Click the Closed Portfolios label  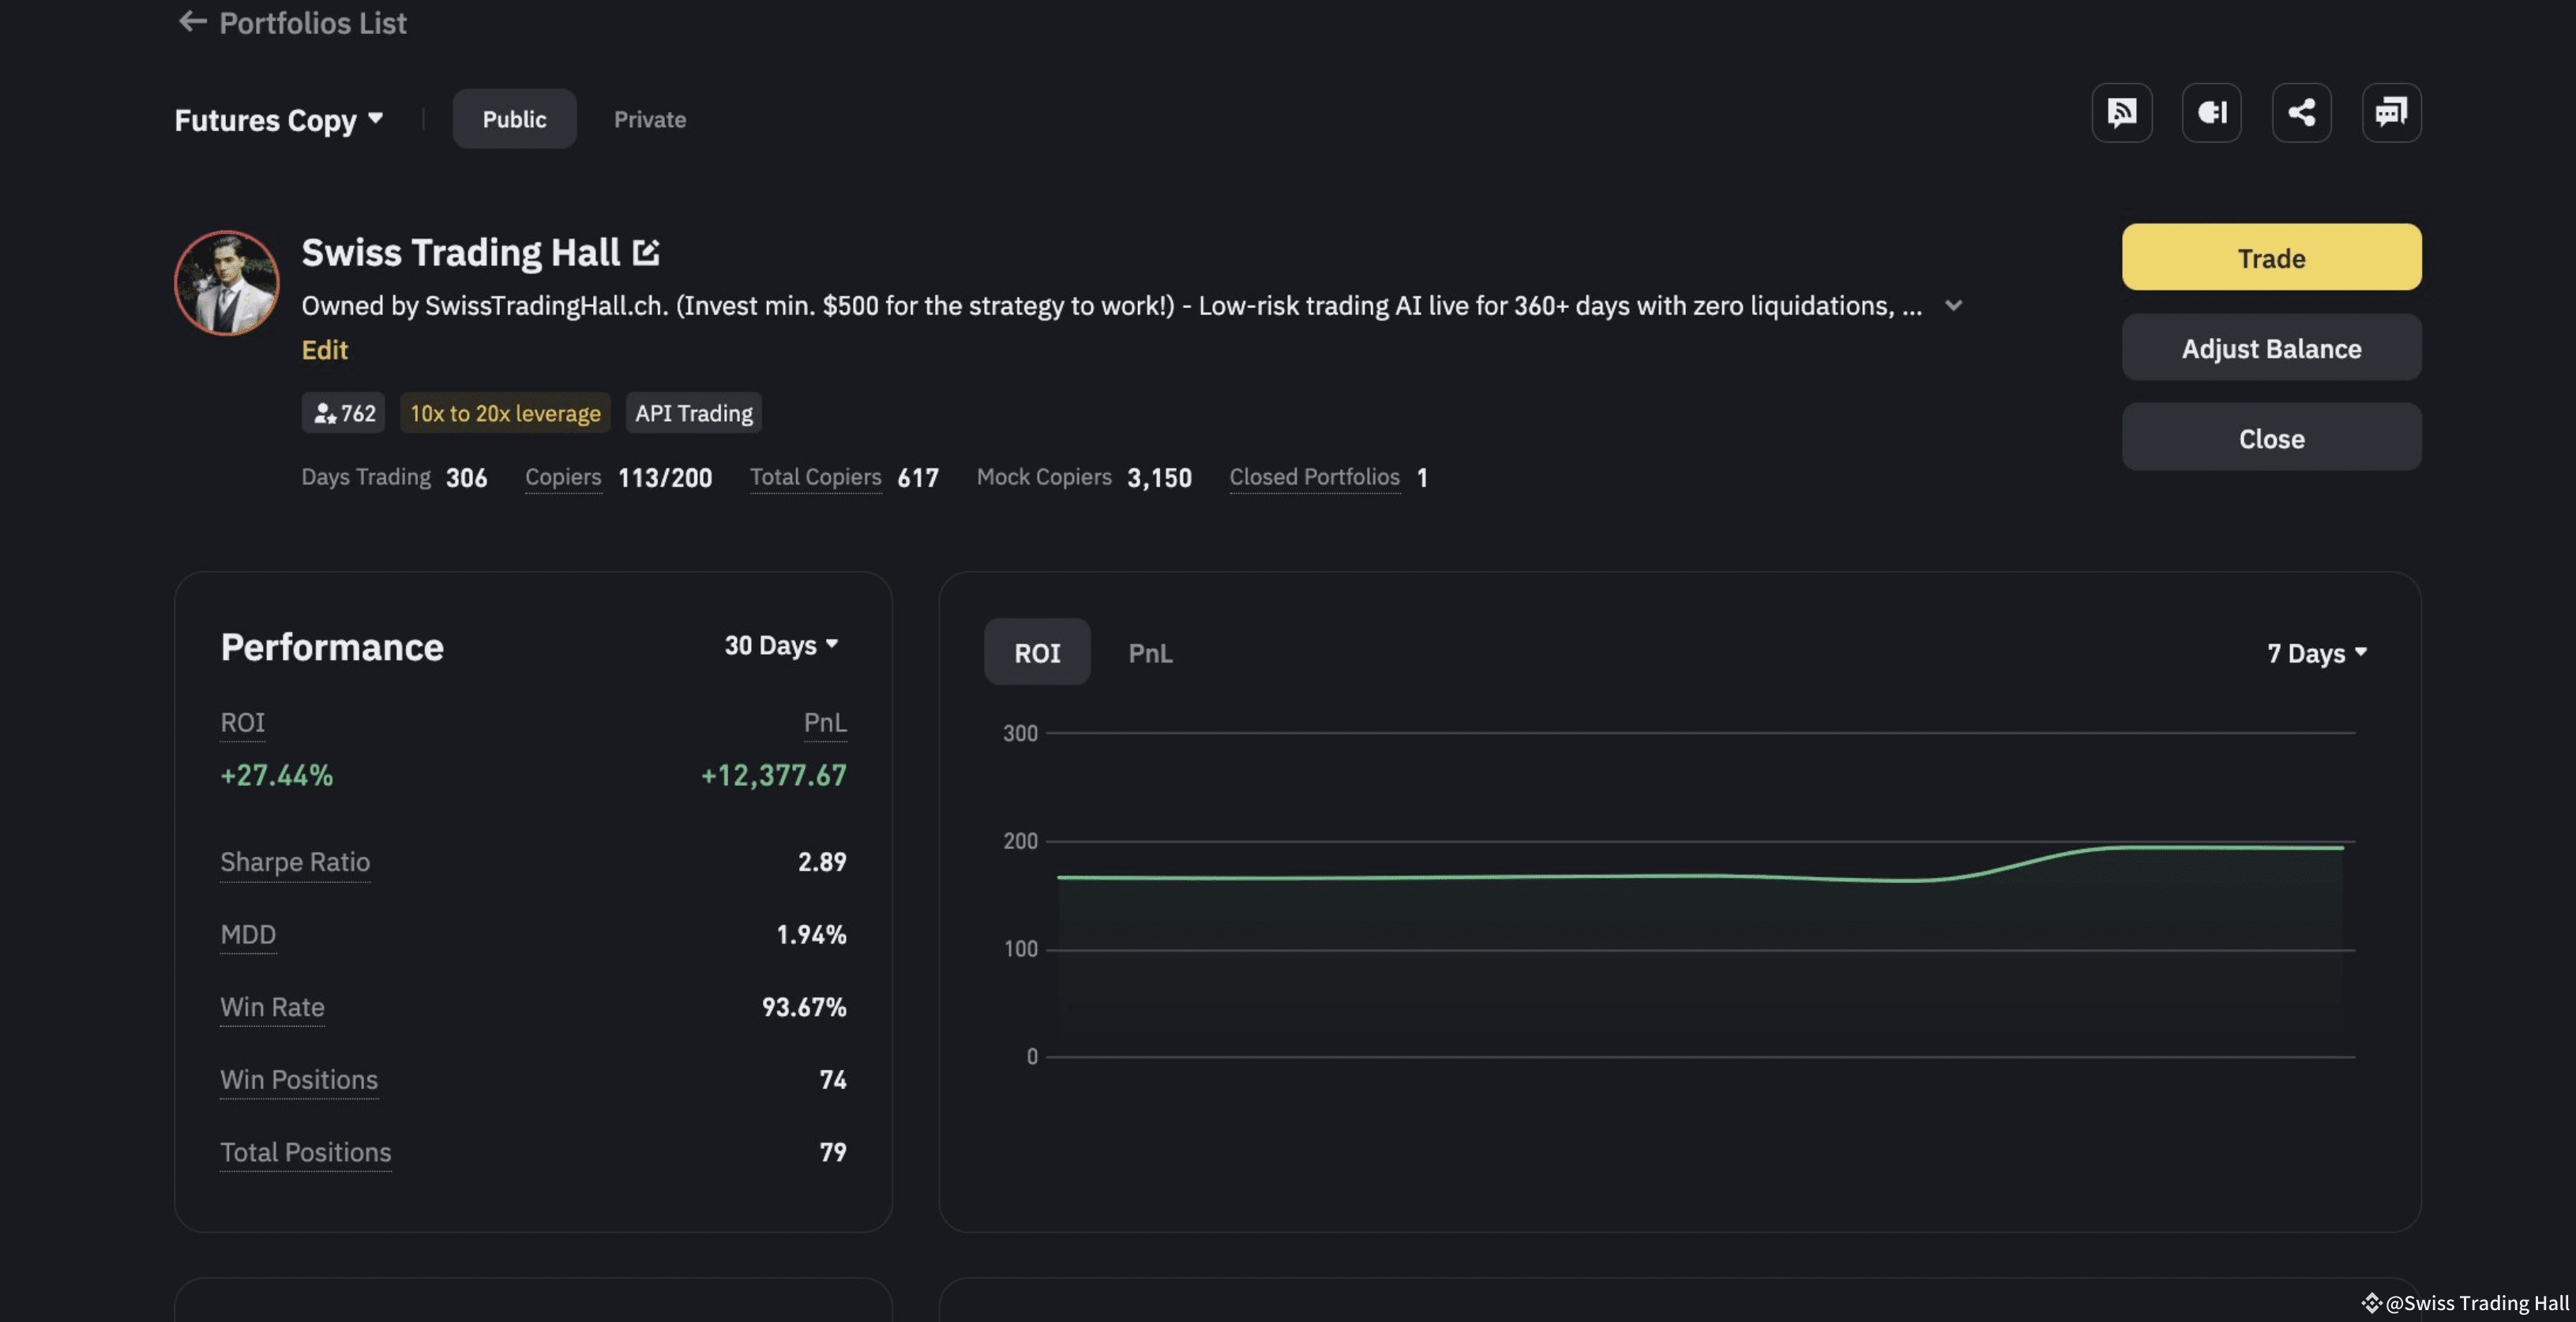point(1314,477)
